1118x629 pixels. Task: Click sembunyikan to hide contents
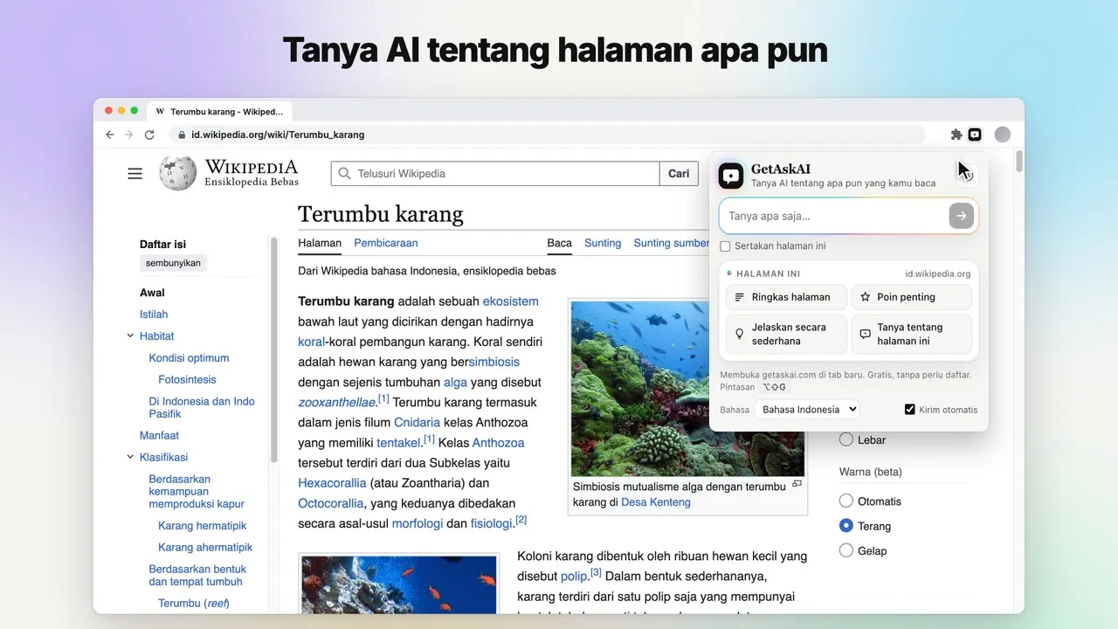click(173, 263)
